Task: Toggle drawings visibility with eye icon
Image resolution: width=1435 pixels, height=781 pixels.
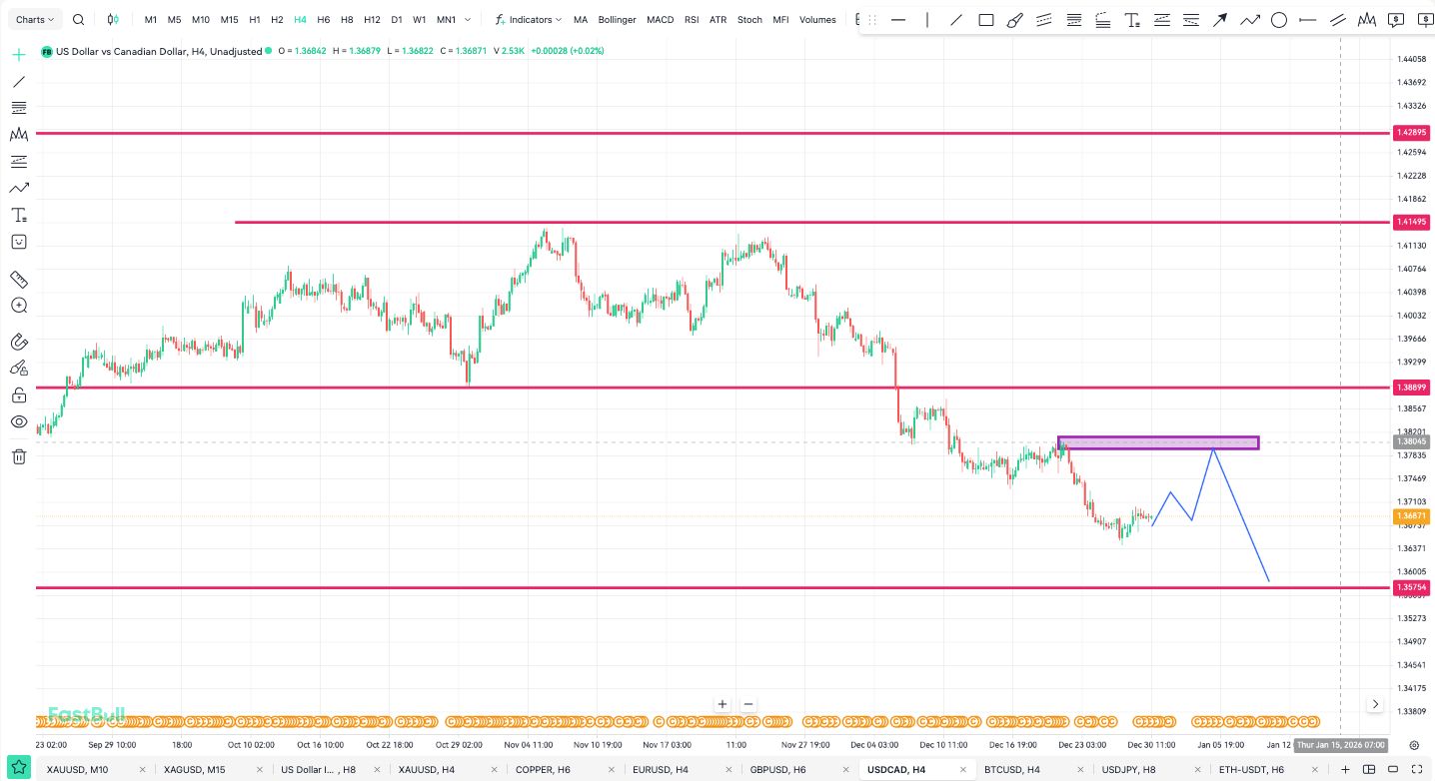Action: point(18,421)
